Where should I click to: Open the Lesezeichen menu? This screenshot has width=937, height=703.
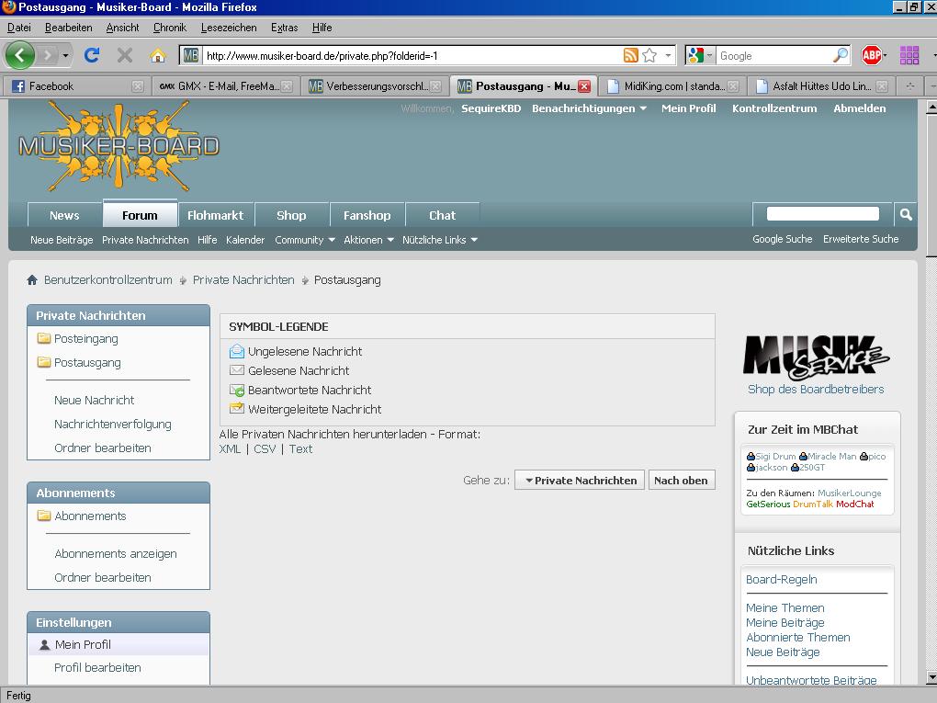point(229,28)
